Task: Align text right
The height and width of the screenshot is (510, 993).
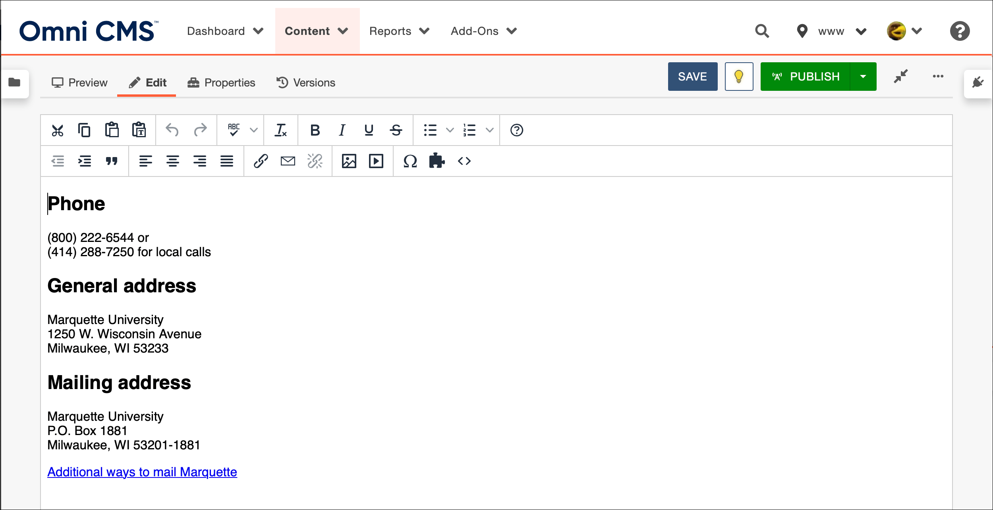Action: 200,161
